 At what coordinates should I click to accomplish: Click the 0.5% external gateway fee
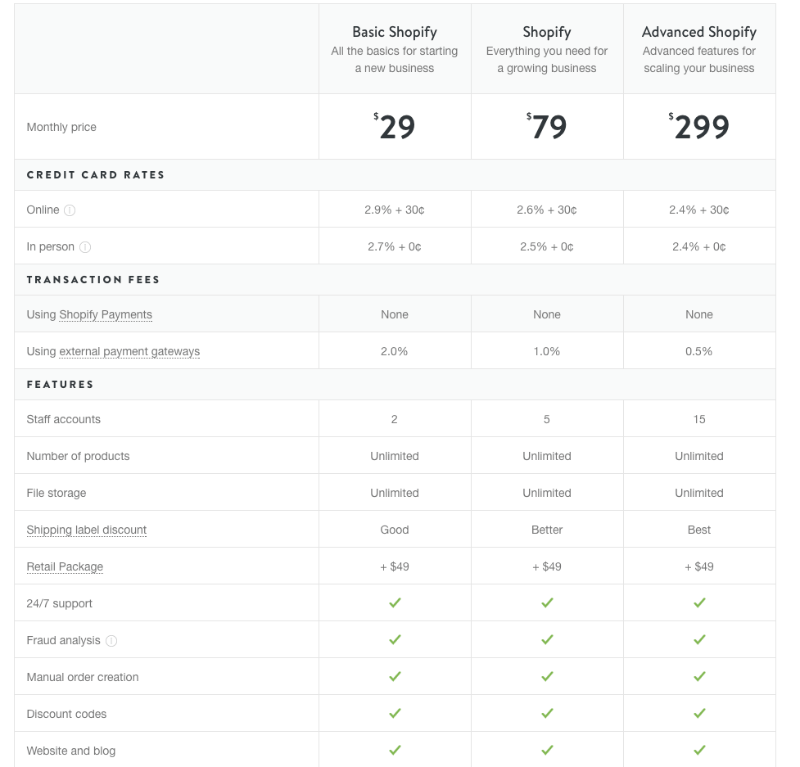[699, 351]
